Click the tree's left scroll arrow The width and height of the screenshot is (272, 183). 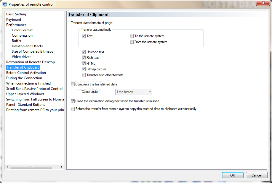pos(7,167)
